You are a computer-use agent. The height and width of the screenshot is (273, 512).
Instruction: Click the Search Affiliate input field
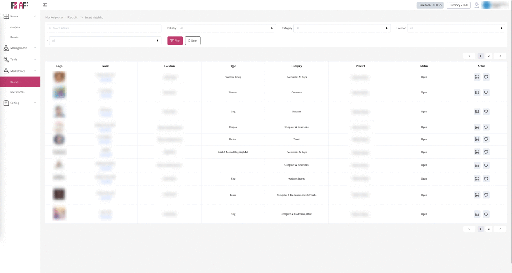(104, 28)
